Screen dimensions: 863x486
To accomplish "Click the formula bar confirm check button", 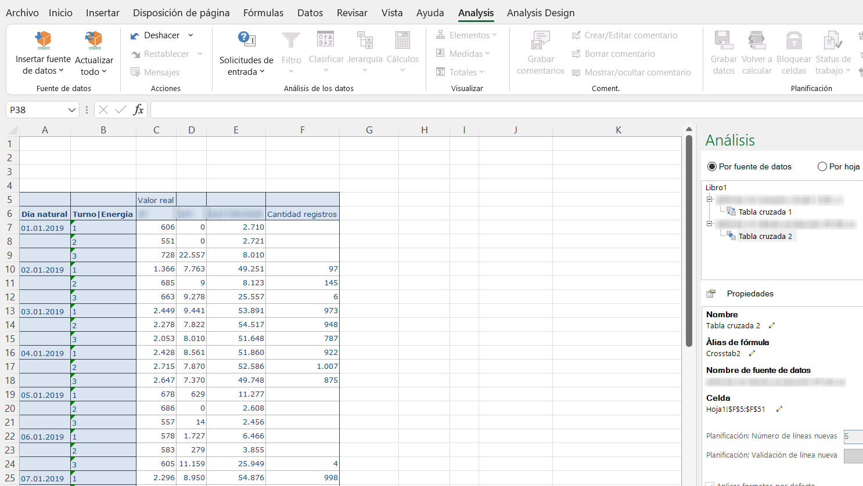I will [121, 110].
